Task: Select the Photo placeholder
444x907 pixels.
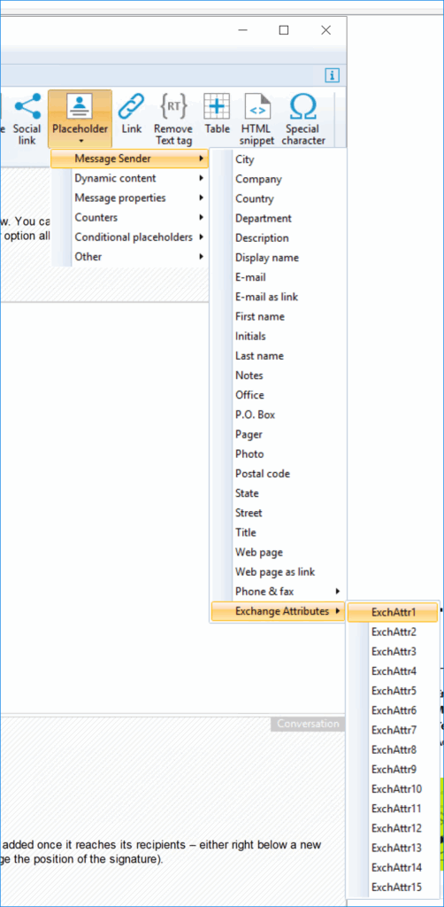Action: 279,454
